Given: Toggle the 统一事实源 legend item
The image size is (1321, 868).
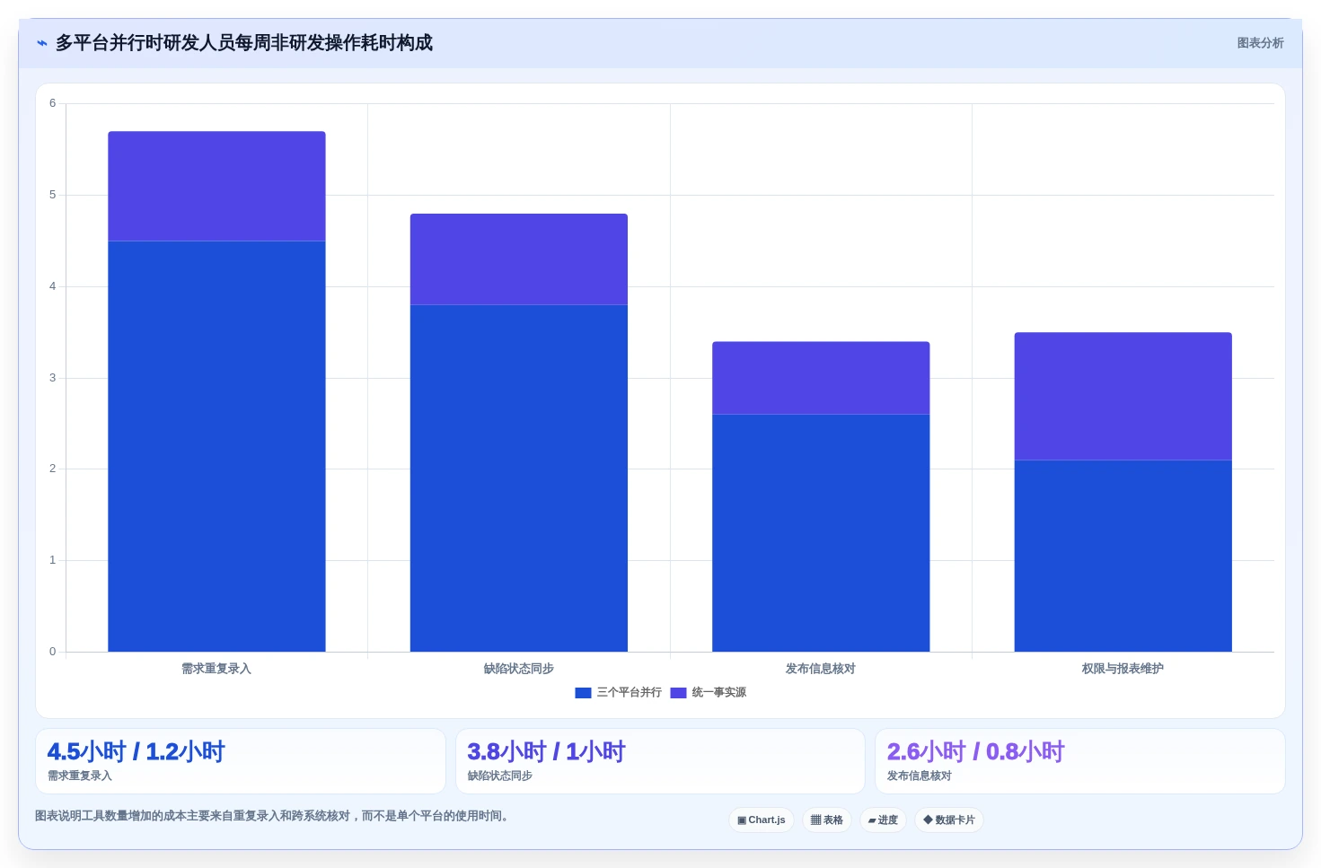Looking at the screenshot, I should click(709, 692).
